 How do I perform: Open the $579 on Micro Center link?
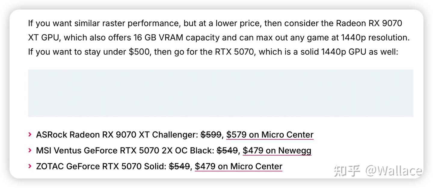click(270, 135)
